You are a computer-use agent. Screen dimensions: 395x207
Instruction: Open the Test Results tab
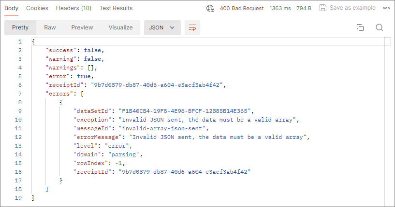(x=116, y=8)
